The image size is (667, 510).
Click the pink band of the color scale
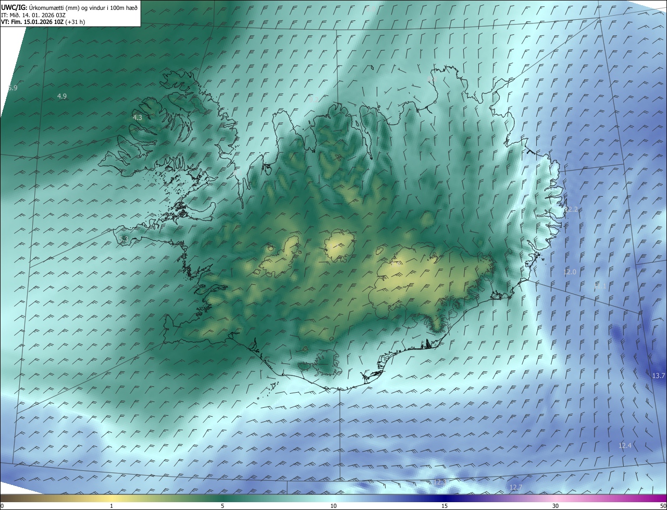(x=555, y=498)
